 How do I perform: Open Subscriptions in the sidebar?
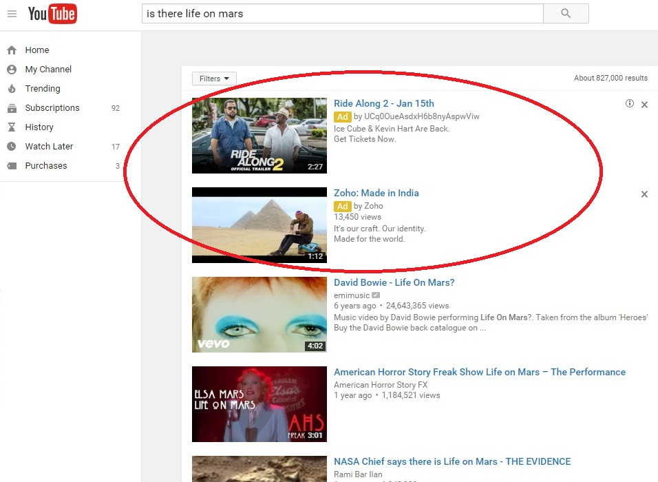click(x=52, y=108)
